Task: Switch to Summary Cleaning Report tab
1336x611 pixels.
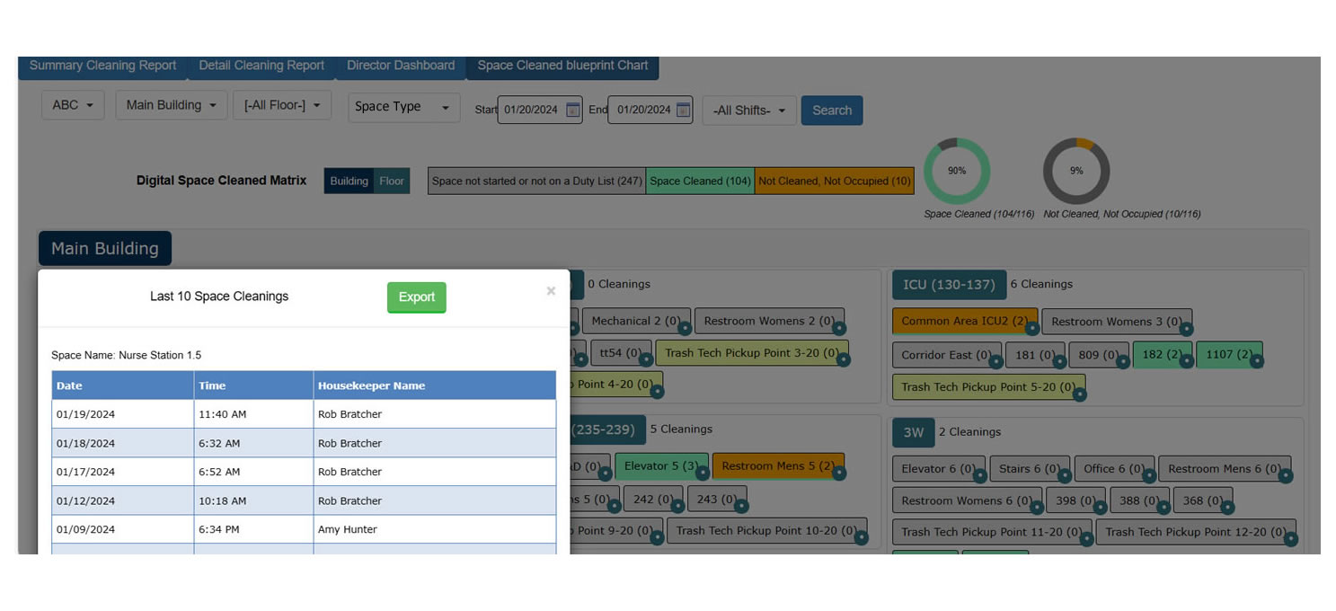Action: [102, 66]
